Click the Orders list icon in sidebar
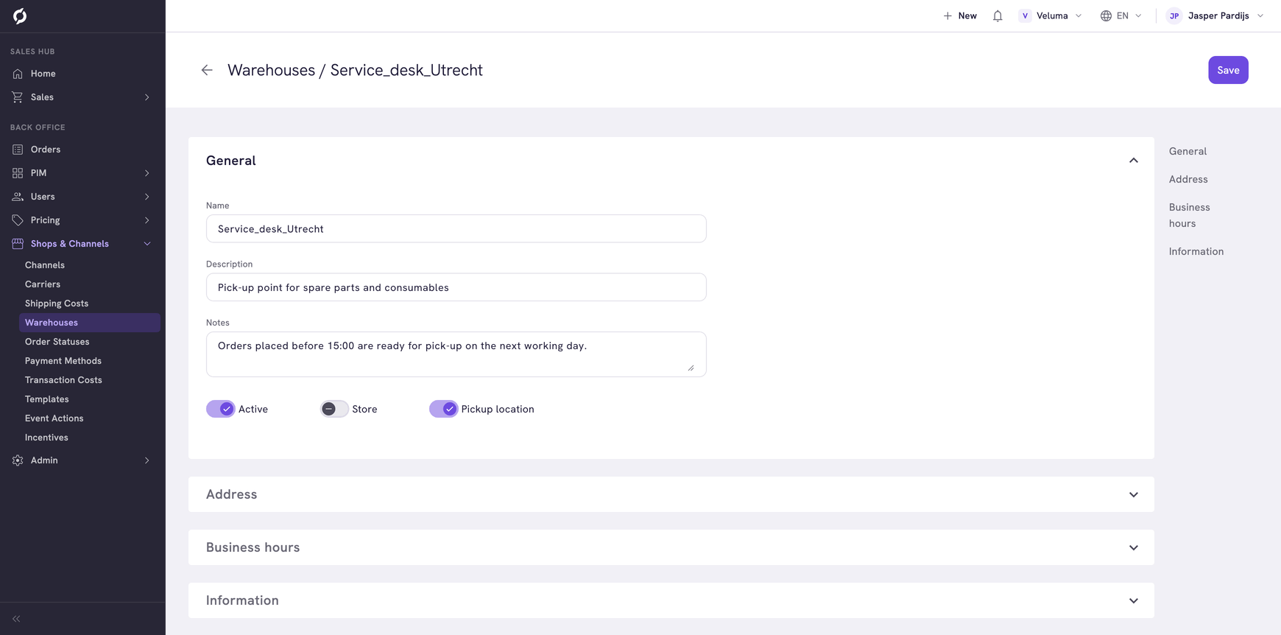The width and height of the screenshot is (1281, 635). click(x=18, y=150)
